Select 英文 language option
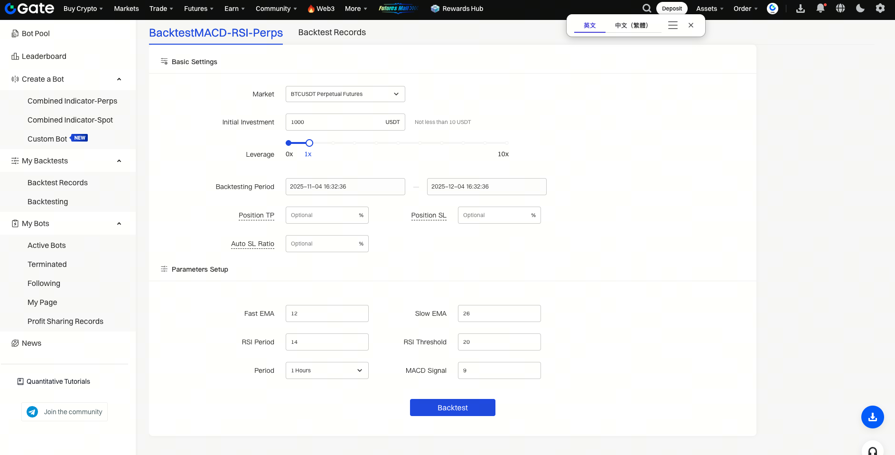This screenshot has width=895, height=455. (589, 26)
